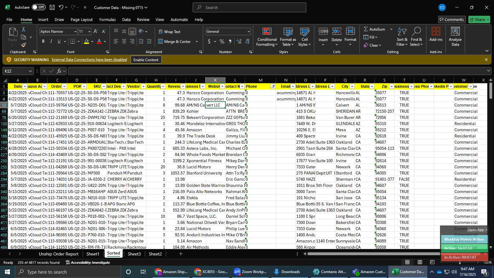The width and height of the screenshot is (494, 278).
Task: Open the General number format dropdown
Action: click(x=249, y=32)
